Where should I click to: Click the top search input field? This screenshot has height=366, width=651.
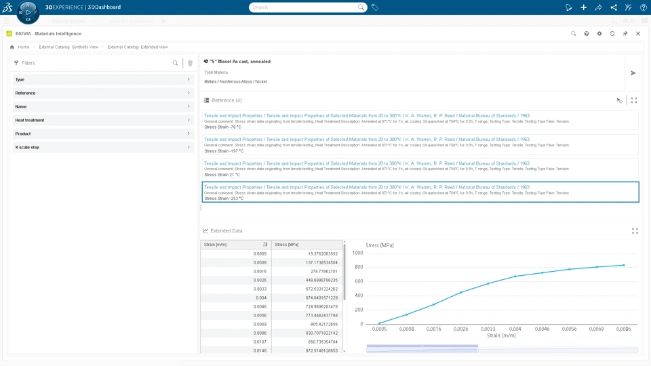point(305,7)
